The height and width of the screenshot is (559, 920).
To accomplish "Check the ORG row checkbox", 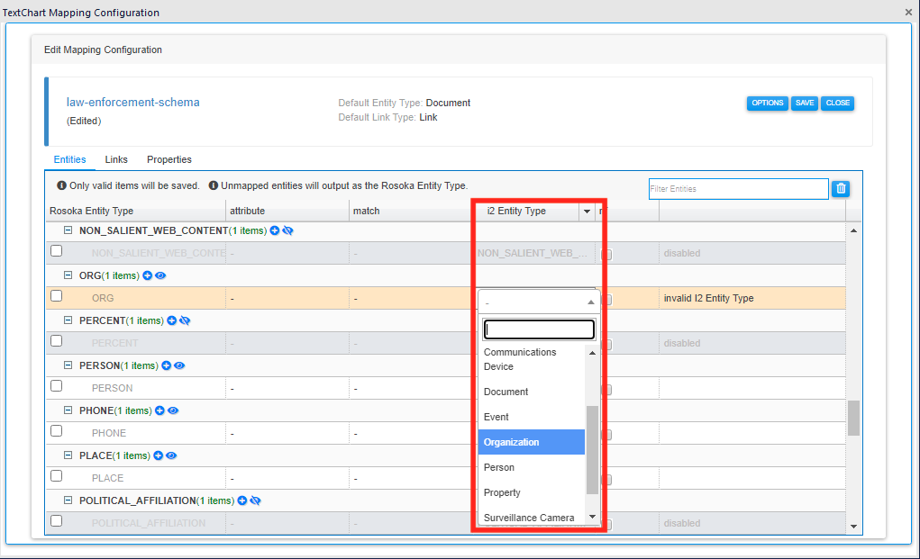I will [x=57, y=296].
